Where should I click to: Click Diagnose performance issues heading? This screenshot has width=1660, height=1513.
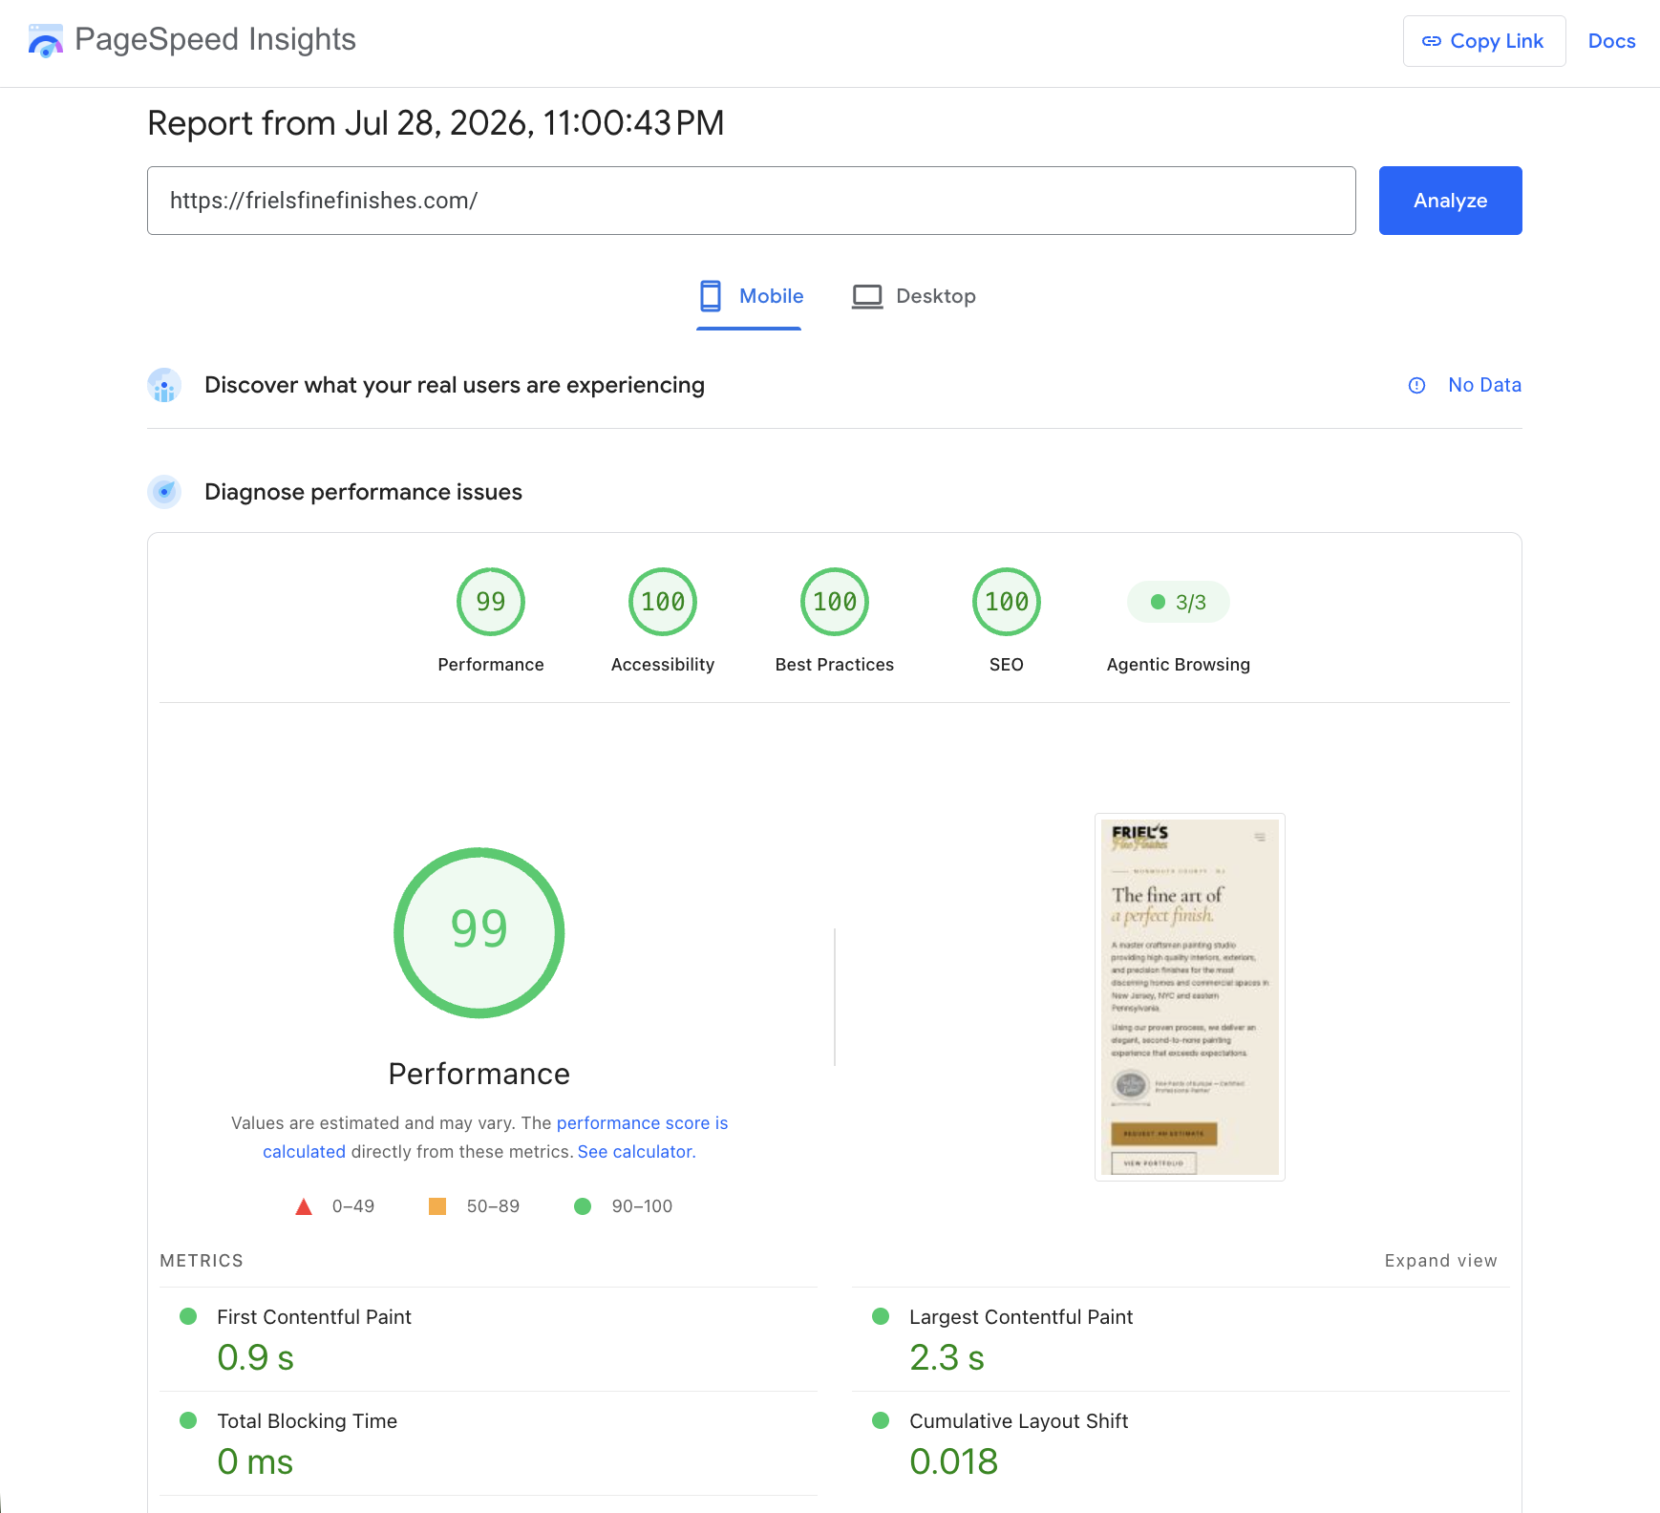(x=364, y=492)
